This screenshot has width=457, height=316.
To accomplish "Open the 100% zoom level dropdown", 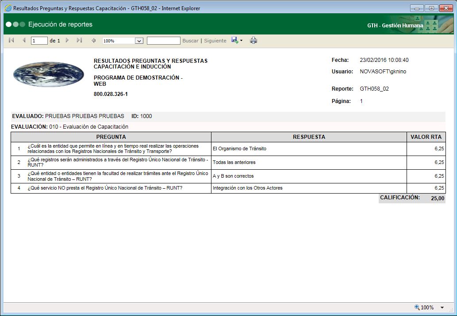I will pos(139,41).
